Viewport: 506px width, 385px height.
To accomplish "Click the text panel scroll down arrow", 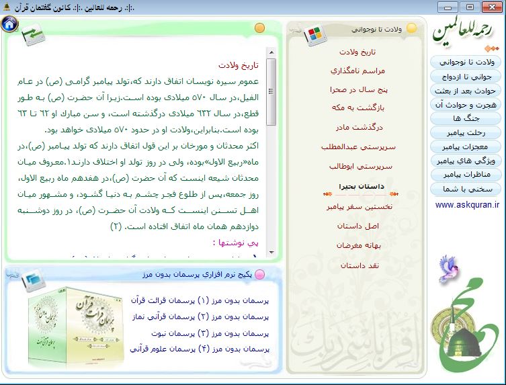I will (x=271, y=252).
